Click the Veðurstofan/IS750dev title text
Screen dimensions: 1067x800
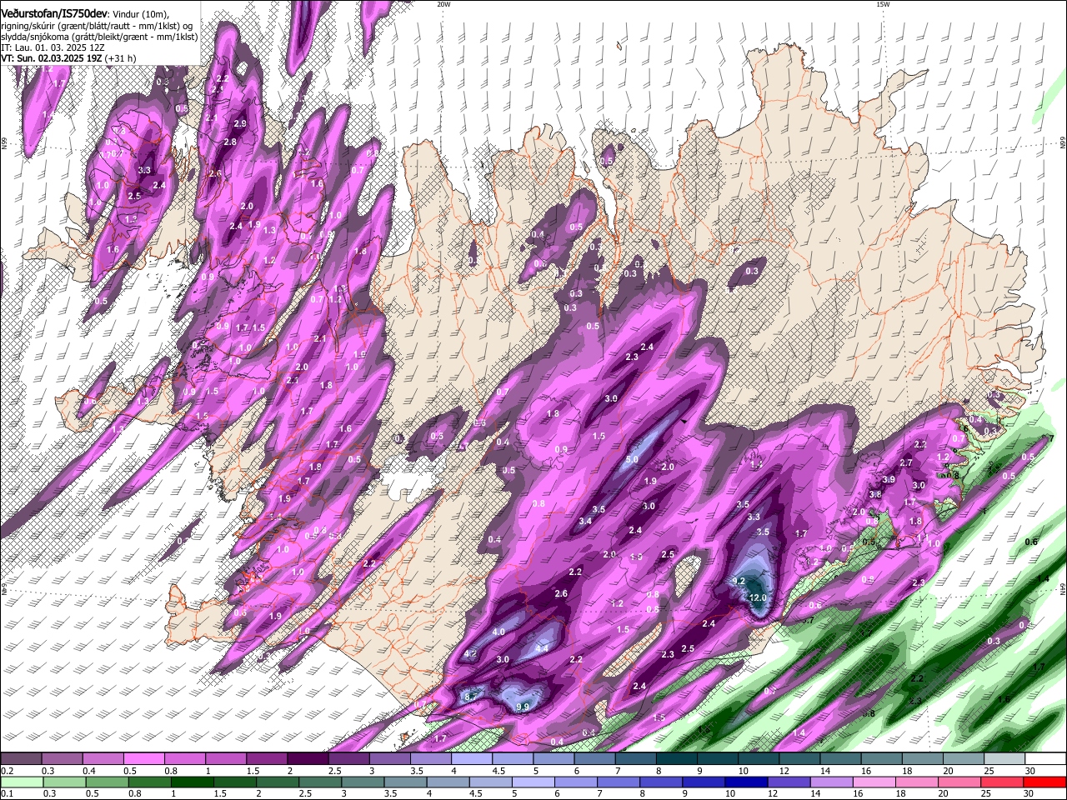tap(54, 13)
